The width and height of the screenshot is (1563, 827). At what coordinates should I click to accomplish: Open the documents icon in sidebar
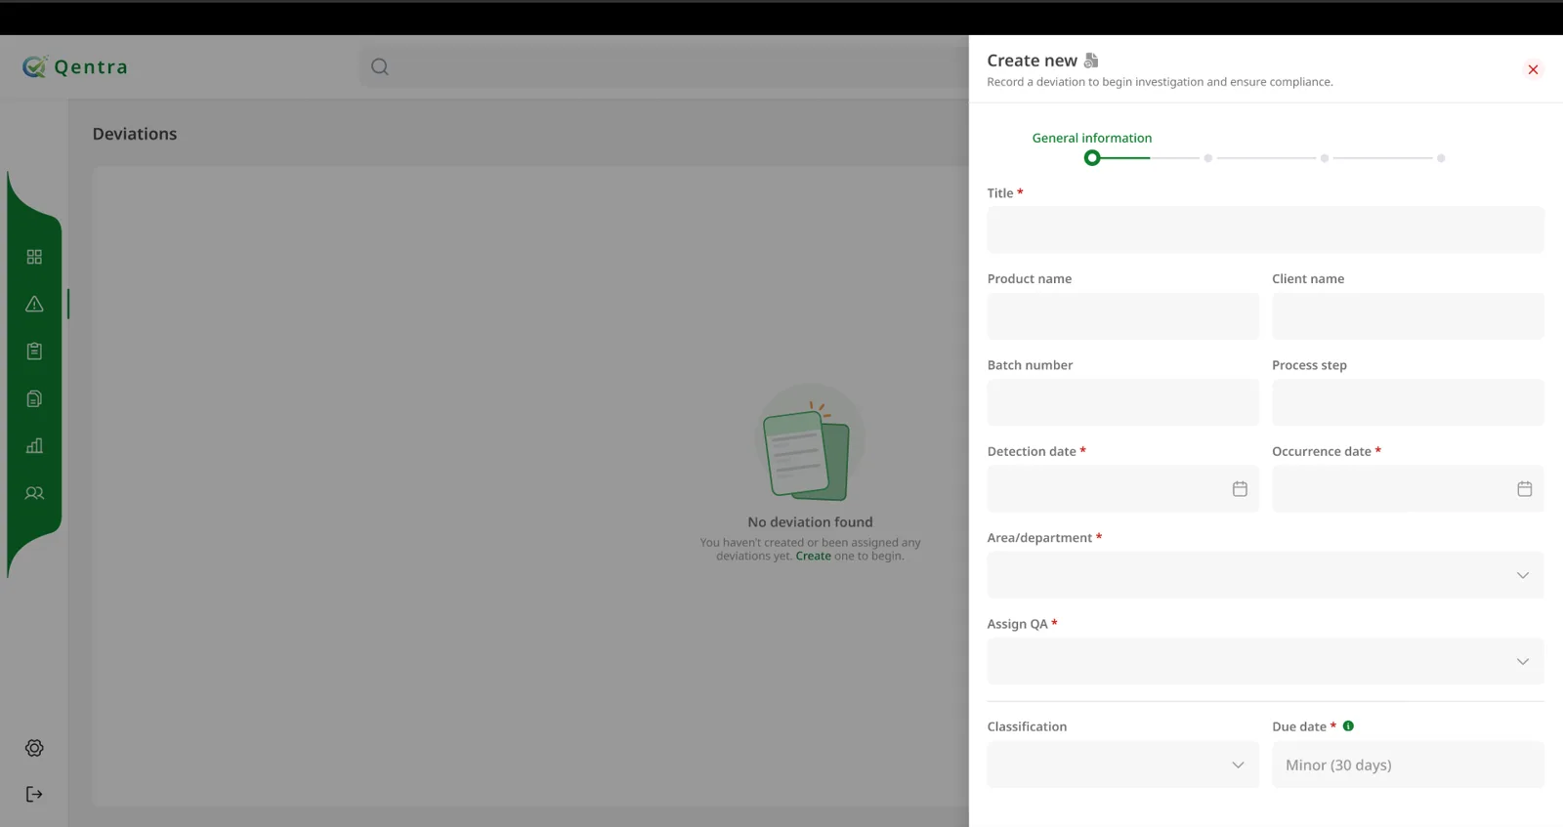[34, 398]
